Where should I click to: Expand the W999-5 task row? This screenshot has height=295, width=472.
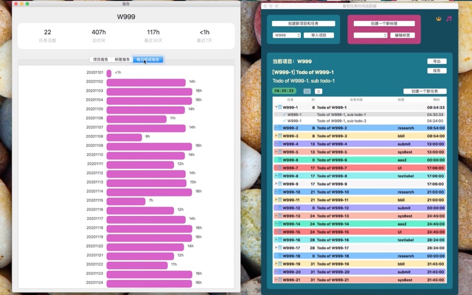click(276, 152)
